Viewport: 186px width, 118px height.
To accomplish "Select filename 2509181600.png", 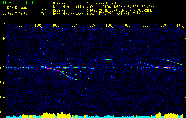I will pyautogui.click(x=15, y=8).
